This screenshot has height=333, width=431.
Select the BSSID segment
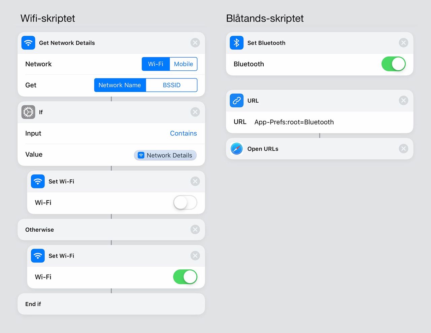pyautogui.click(x=172, y=85)
